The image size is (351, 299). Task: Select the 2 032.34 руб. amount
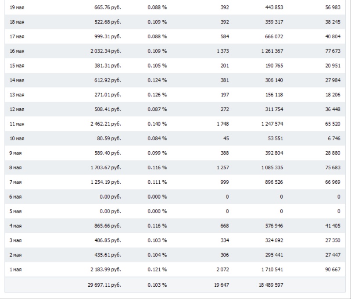point(105,51)
